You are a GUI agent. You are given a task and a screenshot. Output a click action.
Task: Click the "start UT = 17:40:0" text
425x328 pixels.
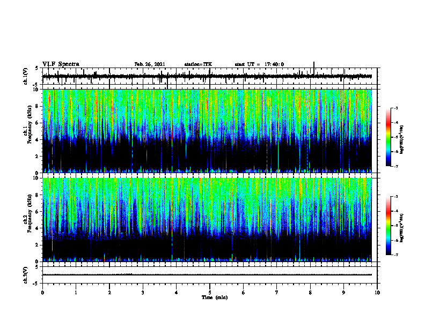coord(259,64)
